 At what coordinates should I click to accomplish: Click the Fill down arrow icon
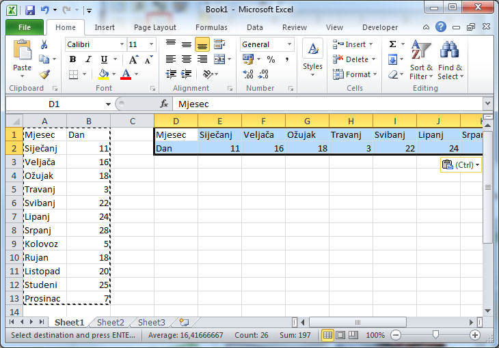tap(392, 59)
